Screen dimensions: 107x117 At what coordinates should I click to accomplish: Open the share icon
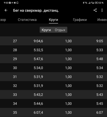95,10
